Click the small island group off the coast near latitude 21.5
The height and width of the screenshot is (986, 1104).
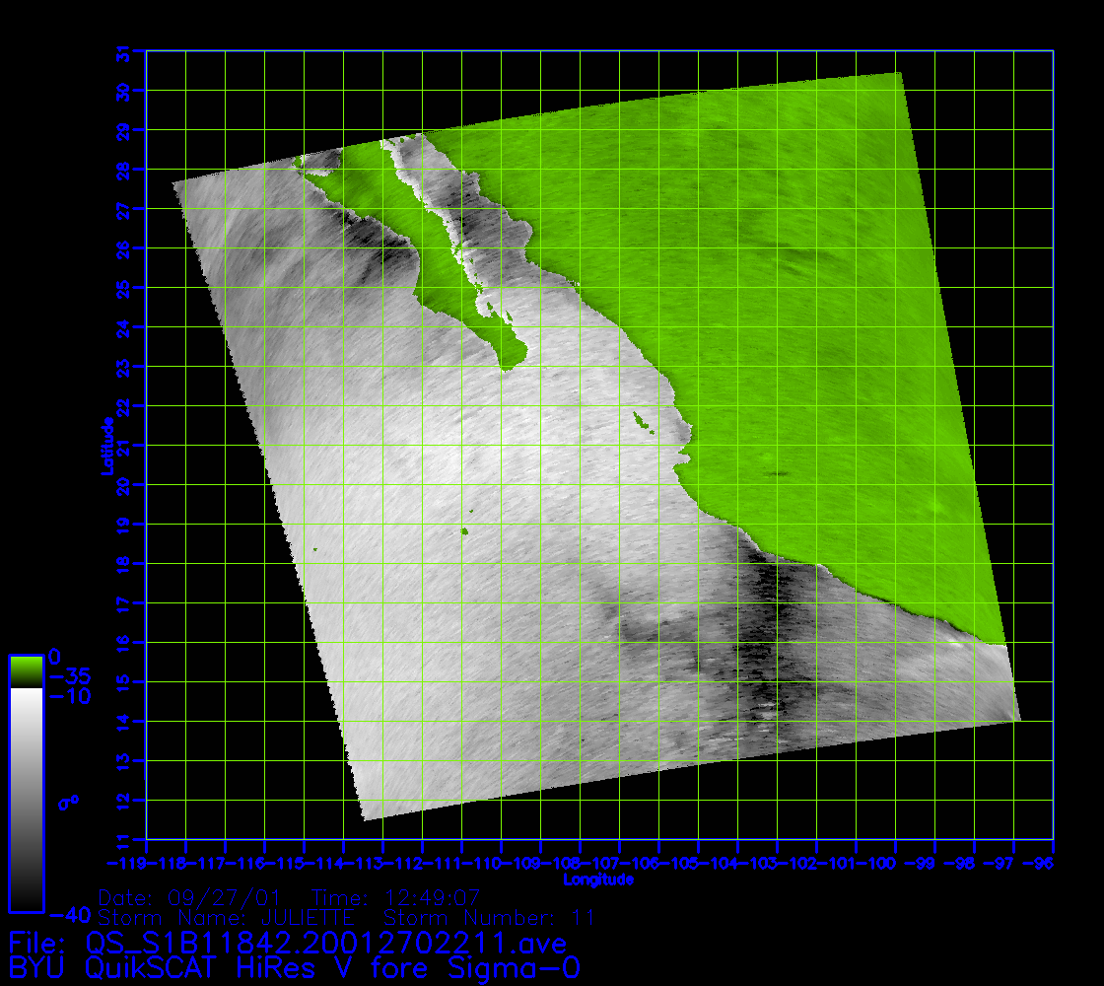click(645, 424)
